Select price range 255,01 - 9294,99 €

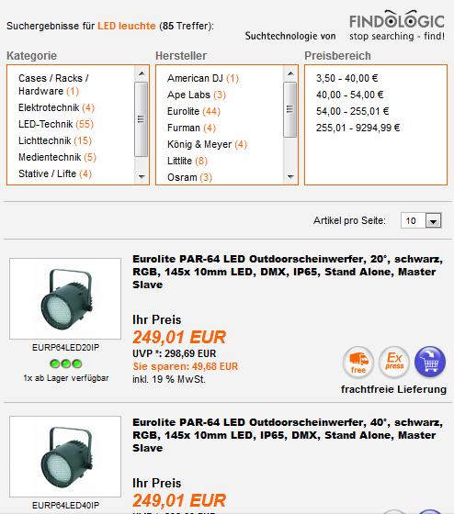pos(358,128)
